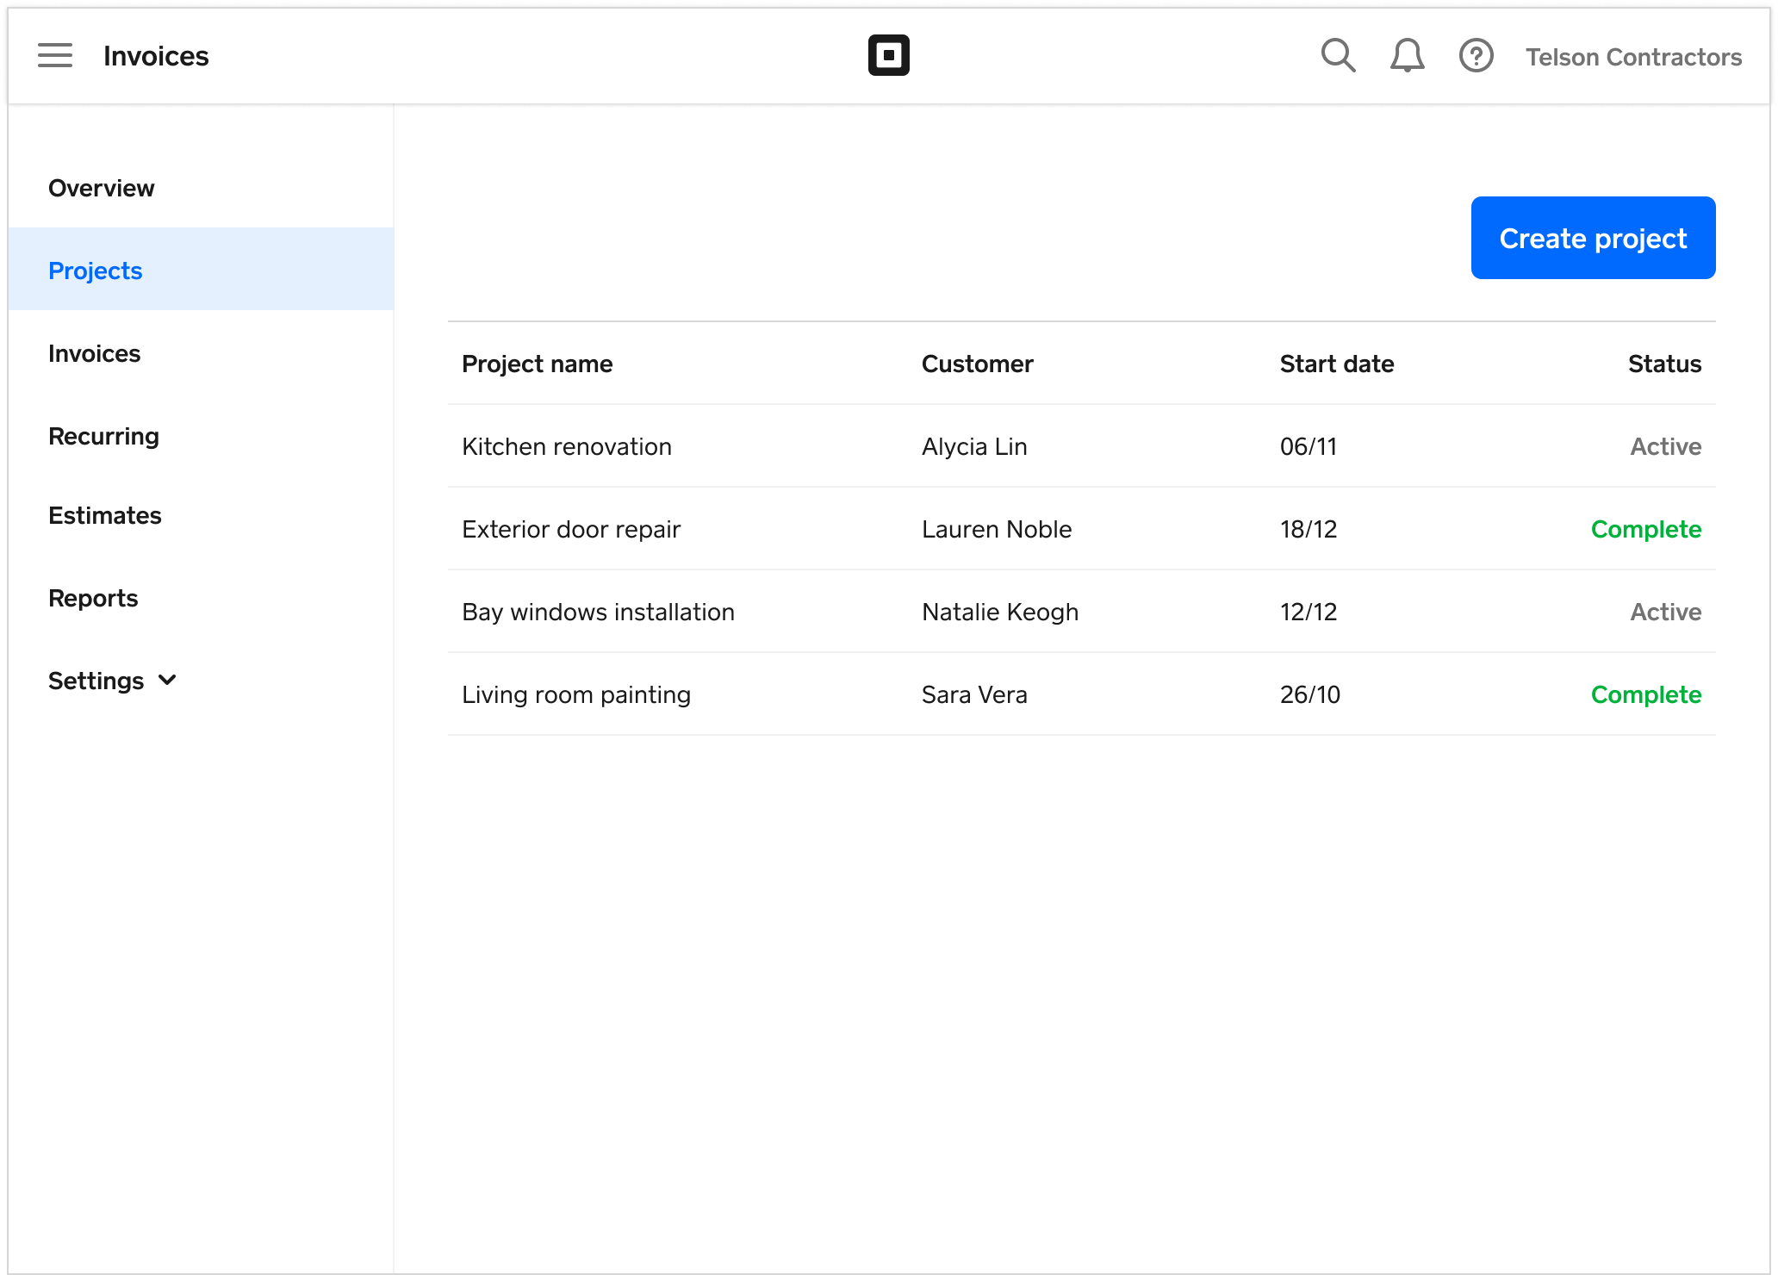Select the Bay windows installation row
The height and width of the screenshot is (1275, 1778).
tap(598, 612)
